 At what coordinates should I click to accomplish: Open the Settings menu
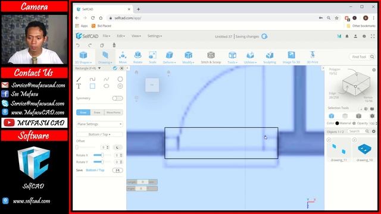pos(155,36)
